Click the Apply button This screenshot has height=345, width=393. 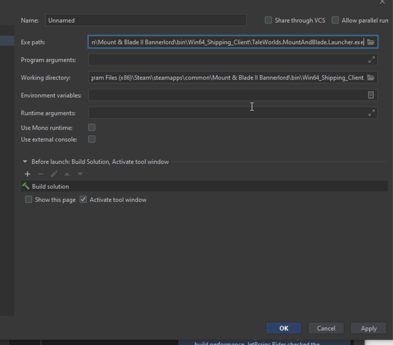click(x=369, y=328)
